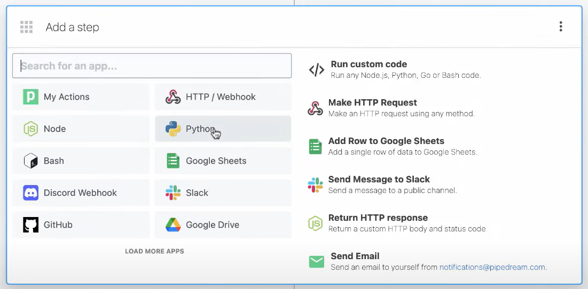The width and height of the screenshot is (588, 289).
Task: Click the code brackets icon for Run custom code
Action: [317, 70]
